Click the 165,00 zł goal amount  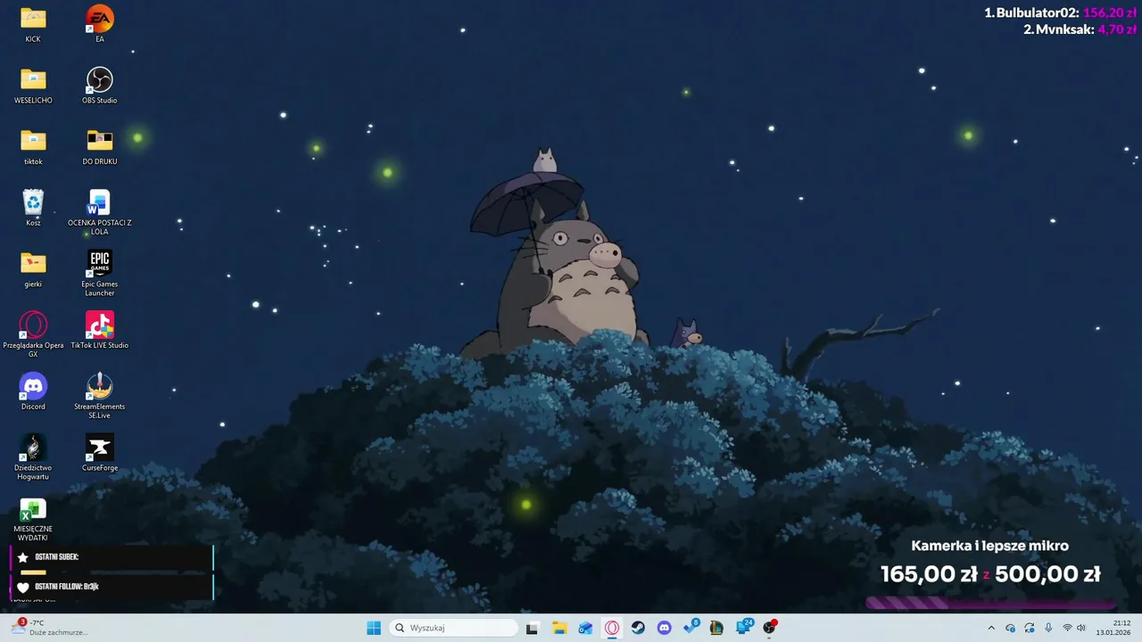pyautogui.click(x=929, y=574)
